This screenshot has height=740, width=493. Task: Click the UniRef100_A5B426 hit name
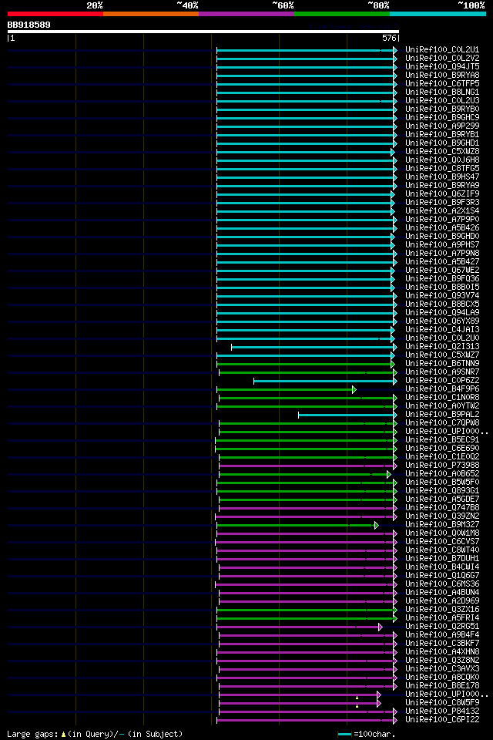click(x=442, y=228)
